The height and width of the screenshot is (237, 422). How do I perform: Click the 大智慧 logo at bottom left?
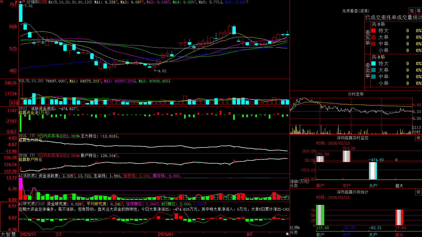(8, 234)
